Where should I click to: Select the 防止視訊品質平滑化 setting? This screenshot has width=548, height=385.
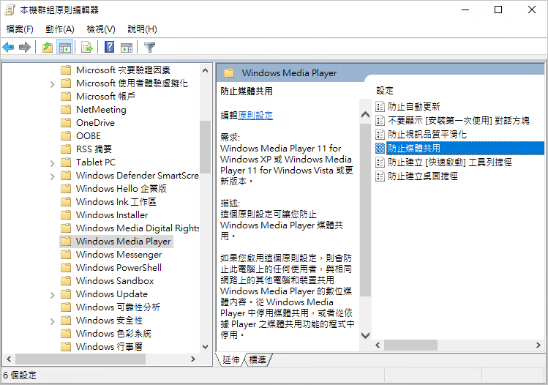(x=427, y=134)
